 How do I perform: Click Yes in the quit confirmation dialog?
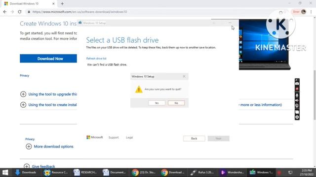click(157, 103)
